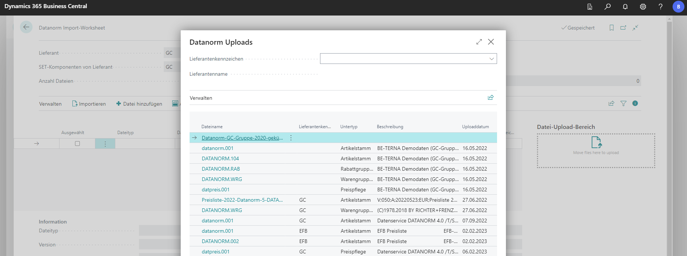
Task: Click the help question mark icon
Action: pos(660,7)
